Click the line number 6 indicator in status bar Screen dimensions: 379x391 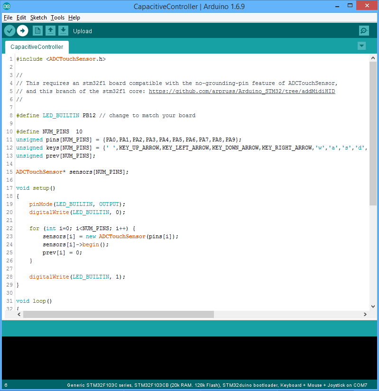point(6,385)
